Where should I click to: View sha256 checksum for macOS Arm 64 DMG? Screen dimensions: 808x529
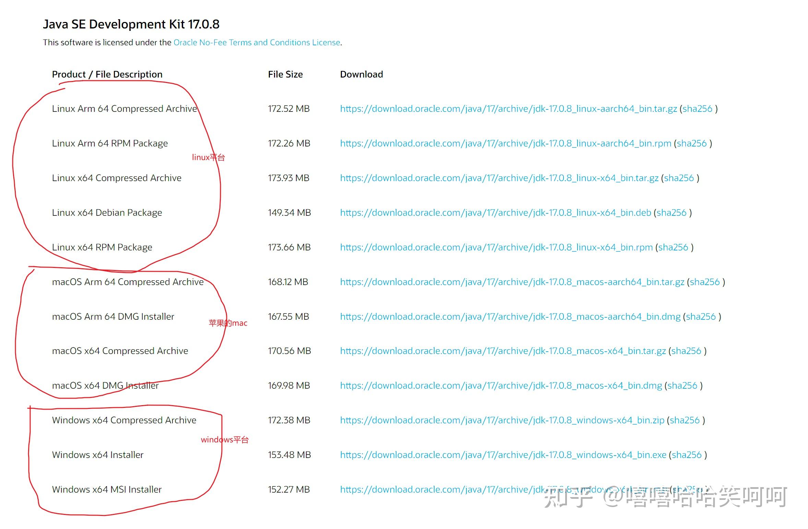tap(701, 317)
